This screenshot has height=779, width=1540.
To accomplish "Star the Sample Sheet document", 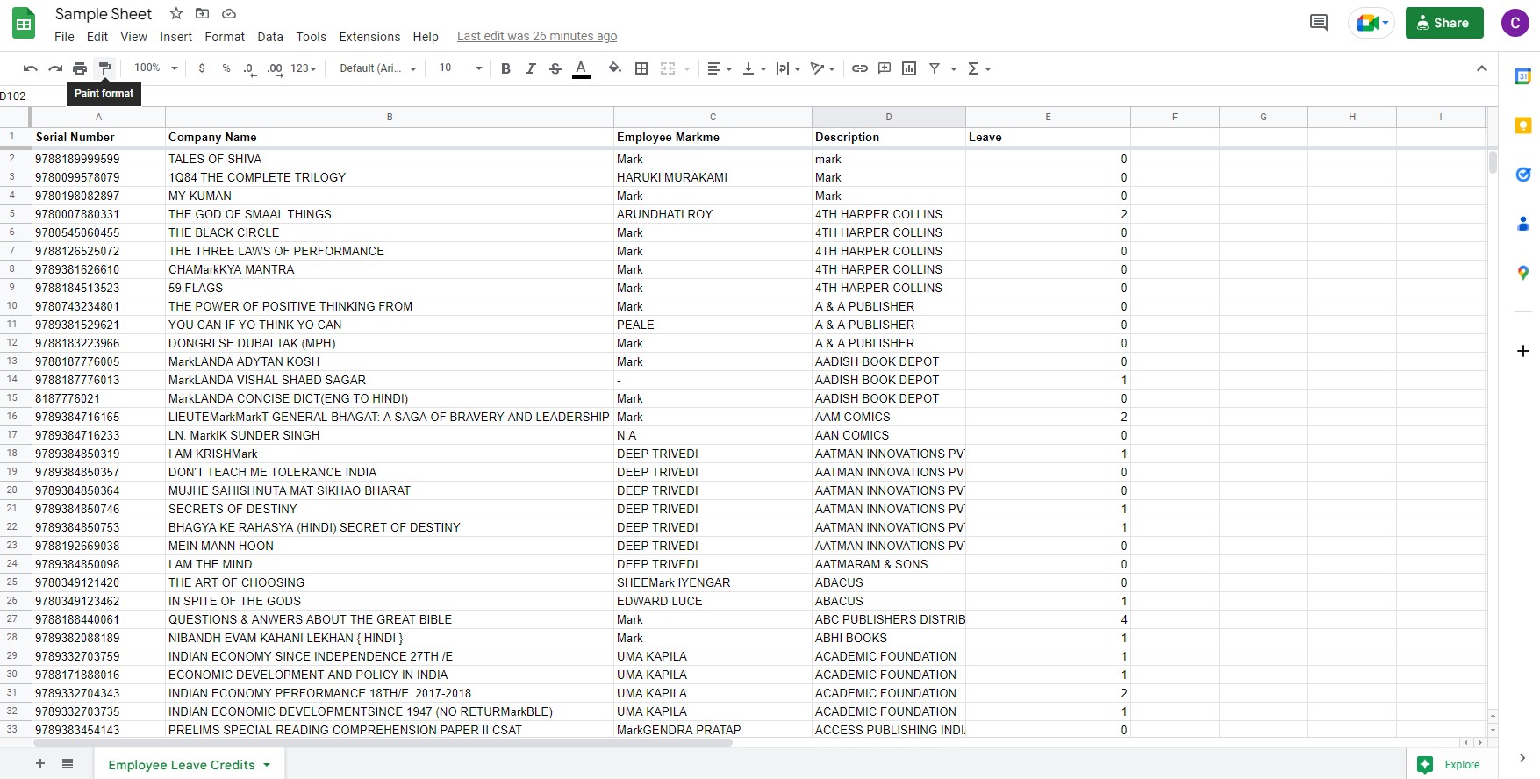I will (x=176, y=14).
